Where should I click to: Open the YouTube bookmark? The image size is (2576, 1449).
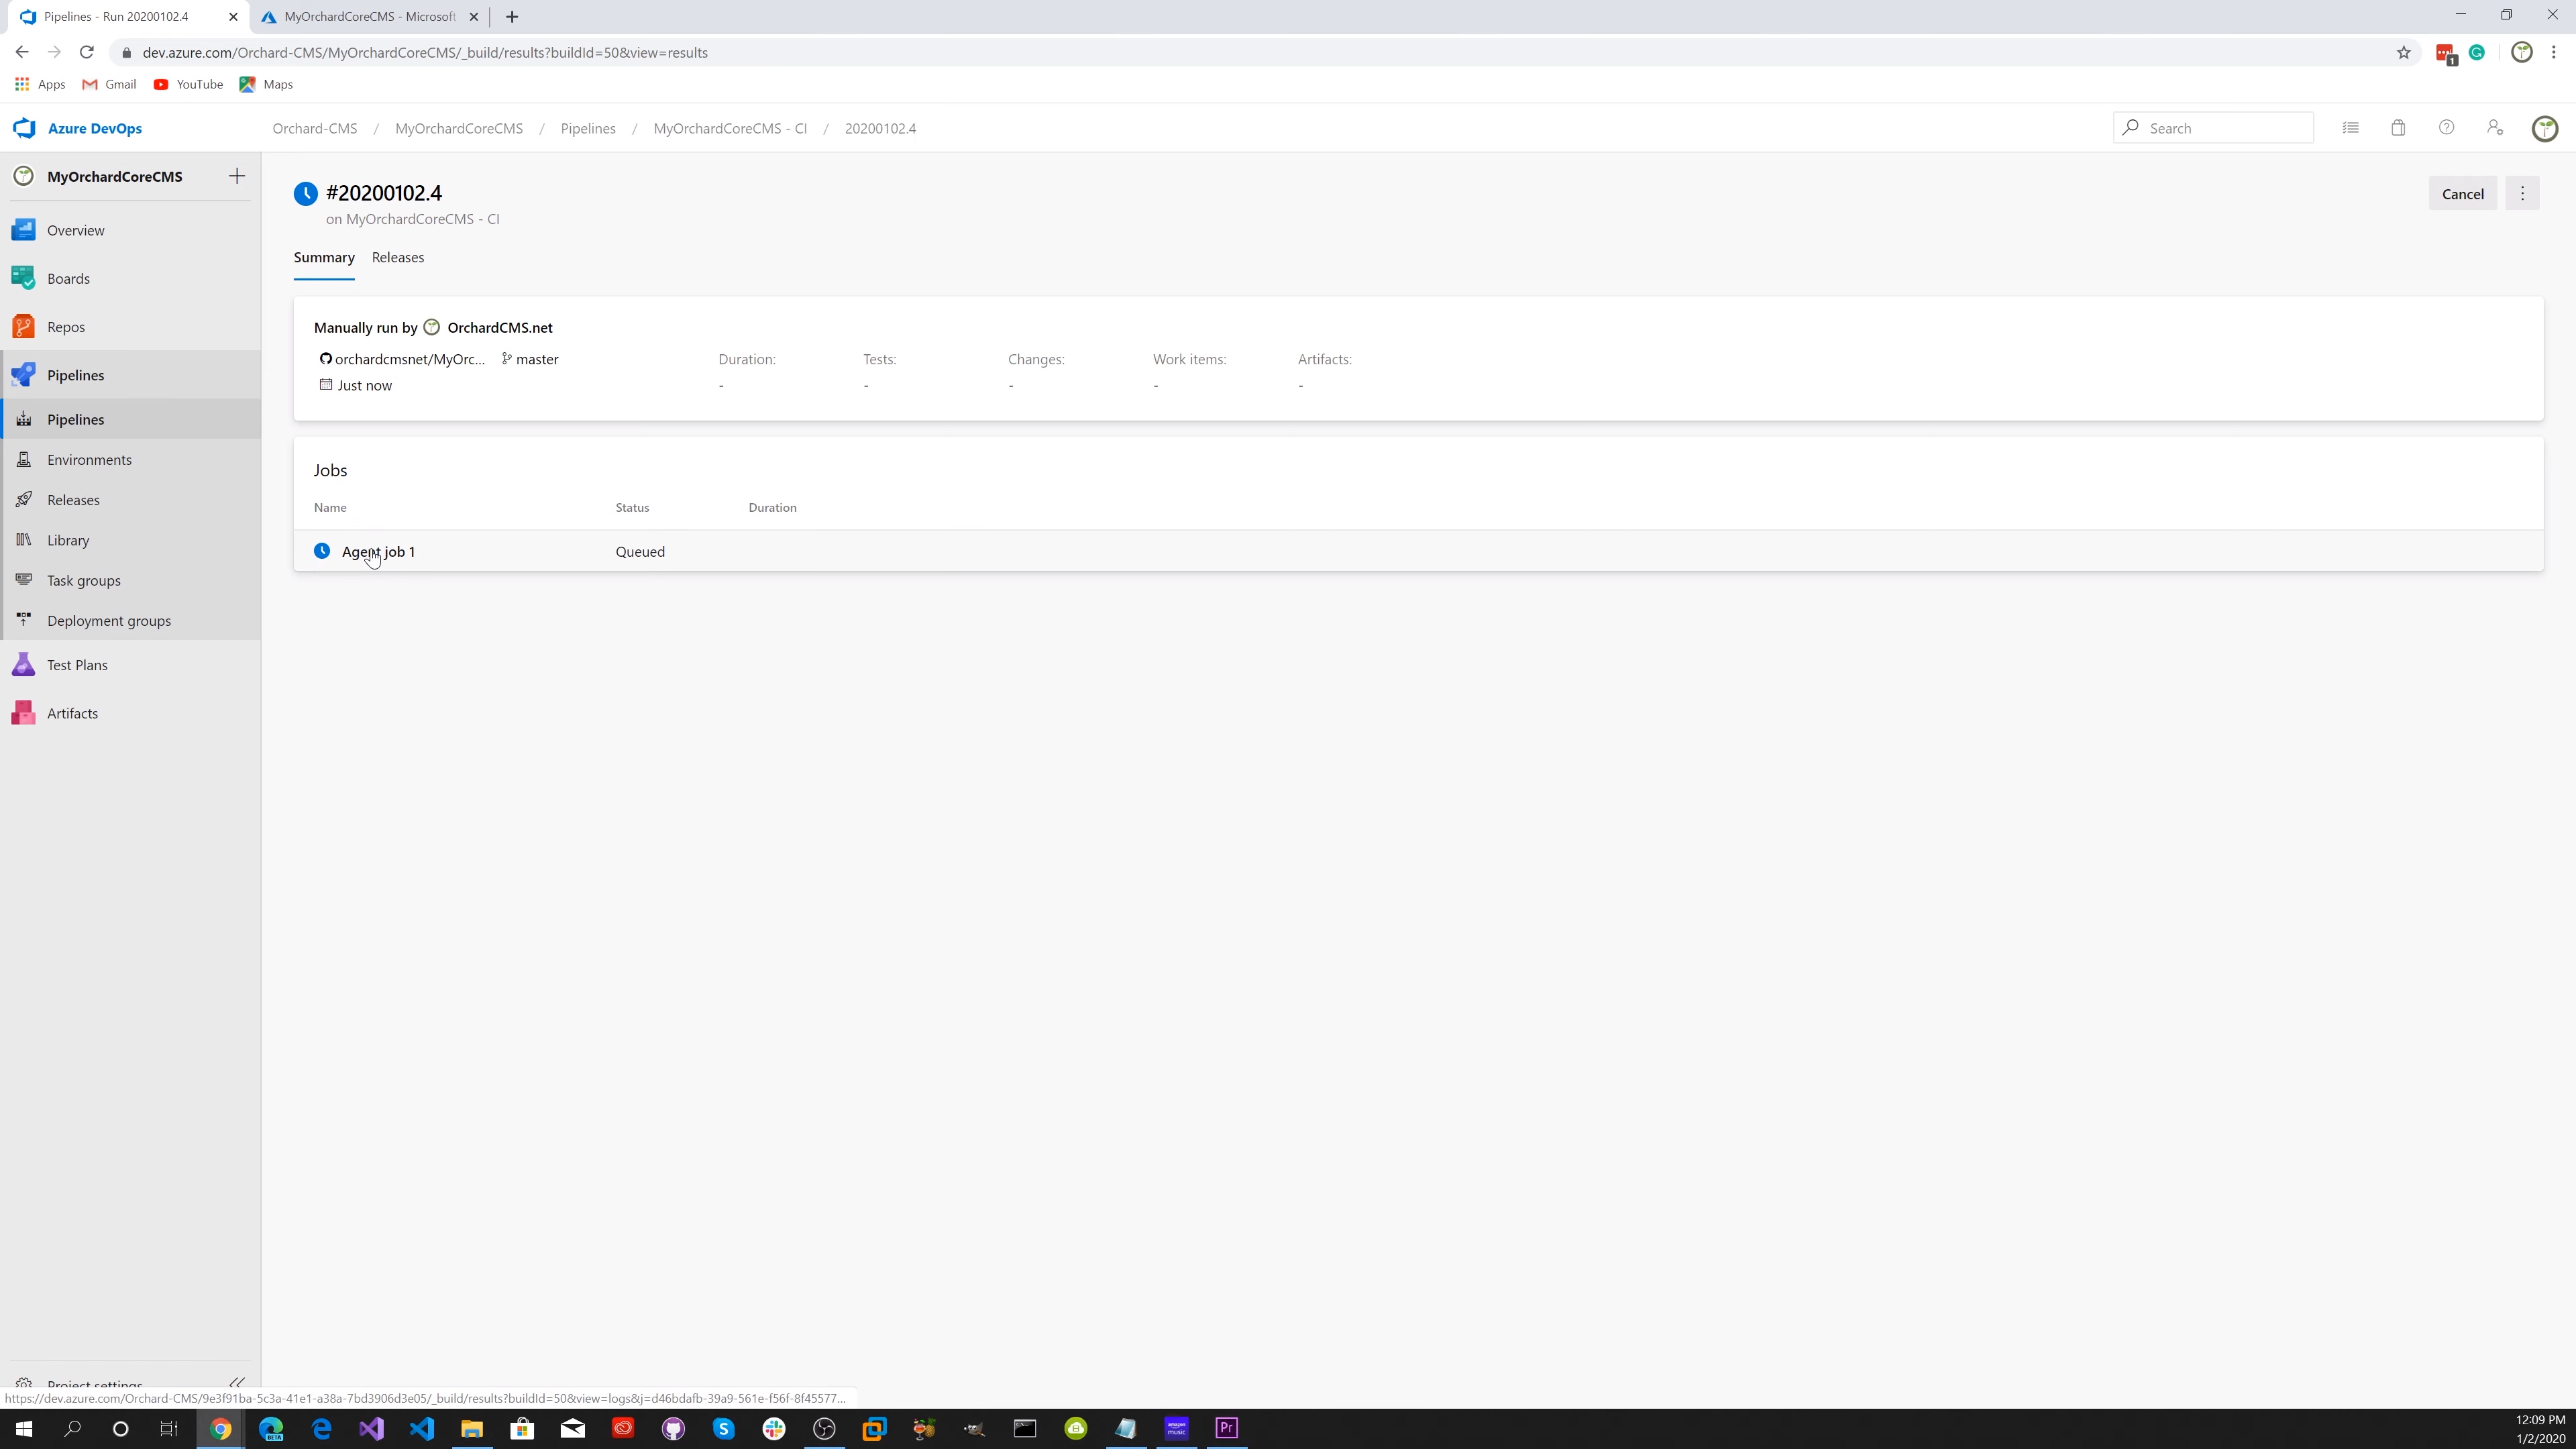click(x=188, y=84)
